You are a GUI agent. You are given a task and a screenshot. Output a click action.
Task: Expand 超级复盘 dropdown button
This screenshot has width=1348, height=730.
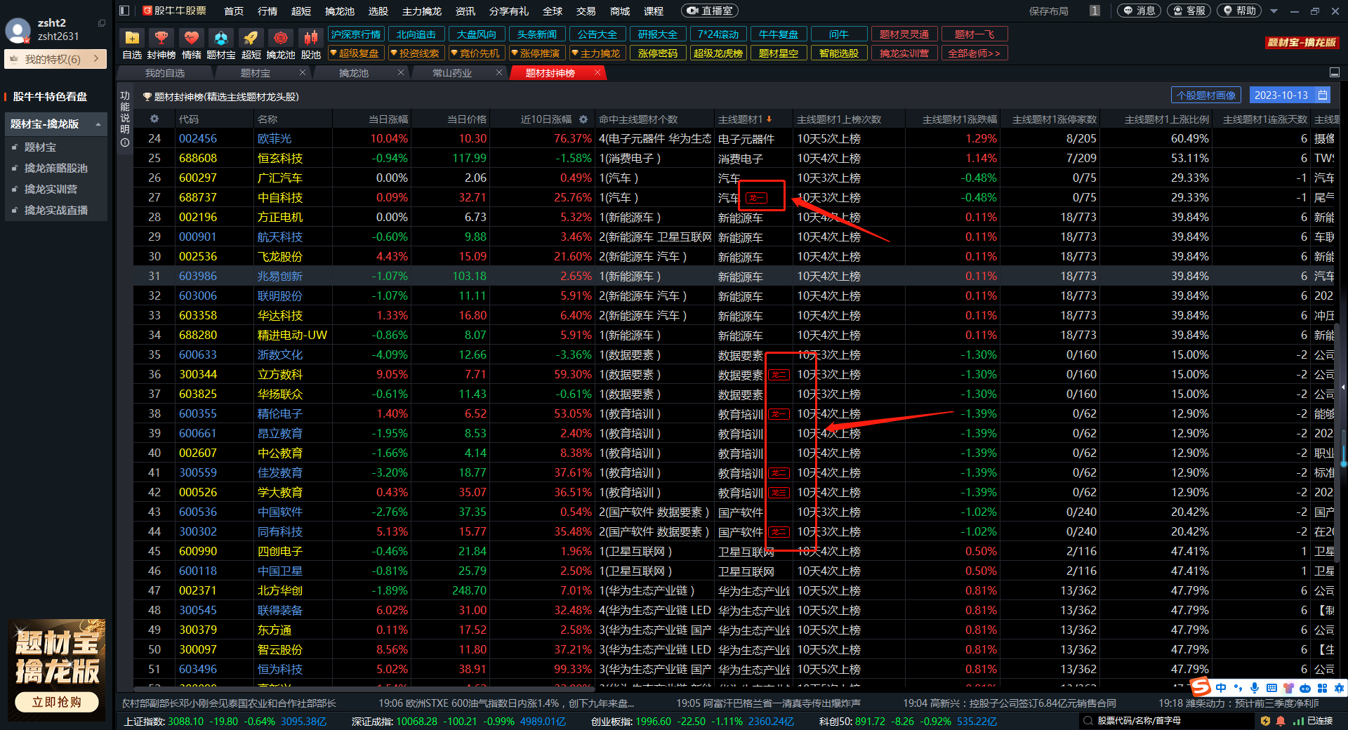click(355, 53)
